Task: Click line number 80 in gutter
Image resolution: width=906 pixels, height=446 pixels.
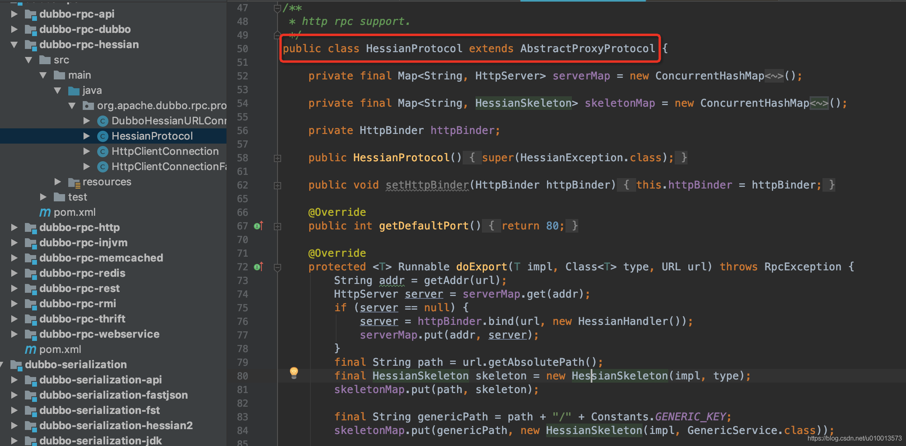Action: 242,376
